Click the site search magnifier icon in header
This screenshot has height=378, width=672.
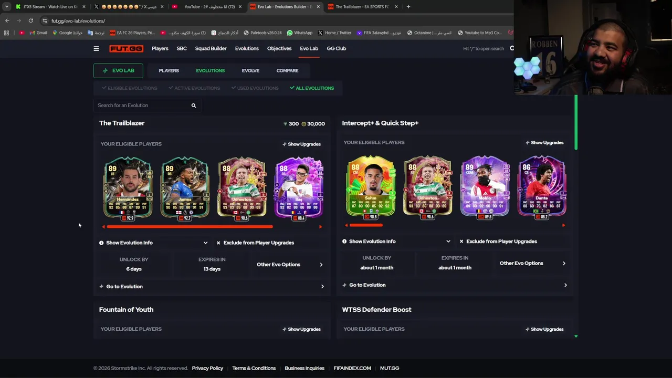(x=512, y=48)
